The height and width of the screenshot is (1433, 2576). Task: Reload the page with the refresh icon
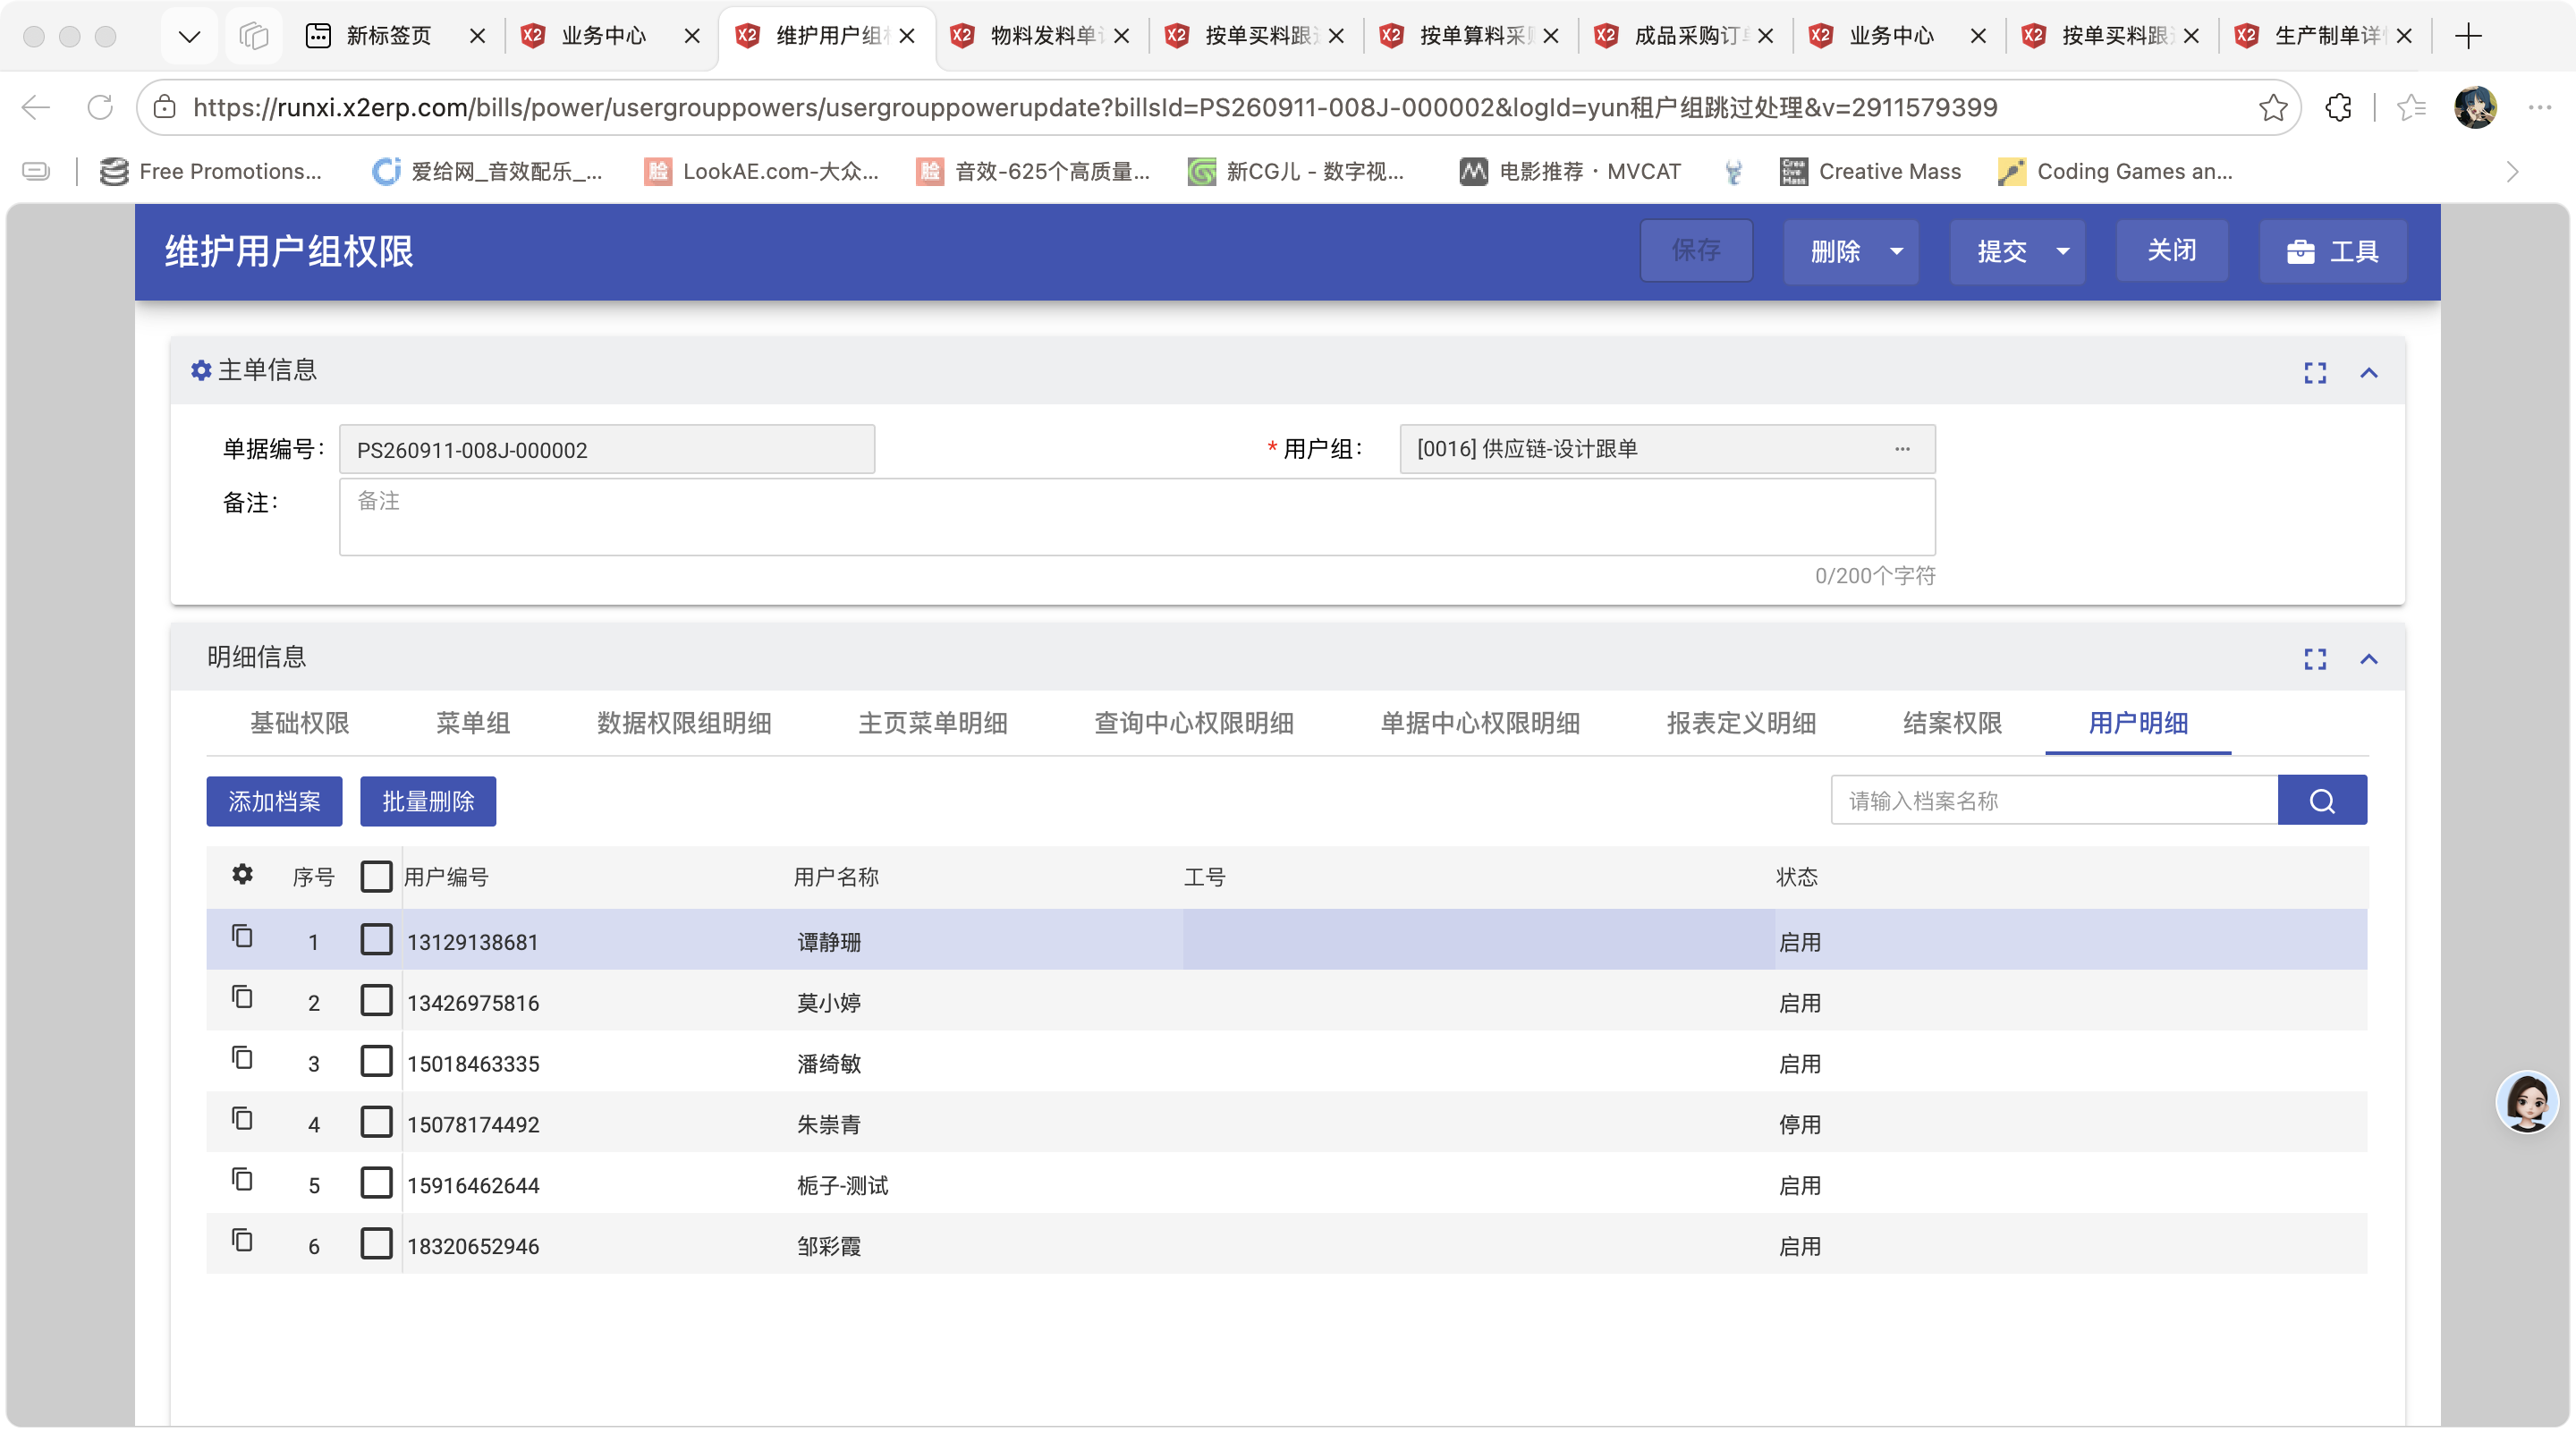coord(100,107)
